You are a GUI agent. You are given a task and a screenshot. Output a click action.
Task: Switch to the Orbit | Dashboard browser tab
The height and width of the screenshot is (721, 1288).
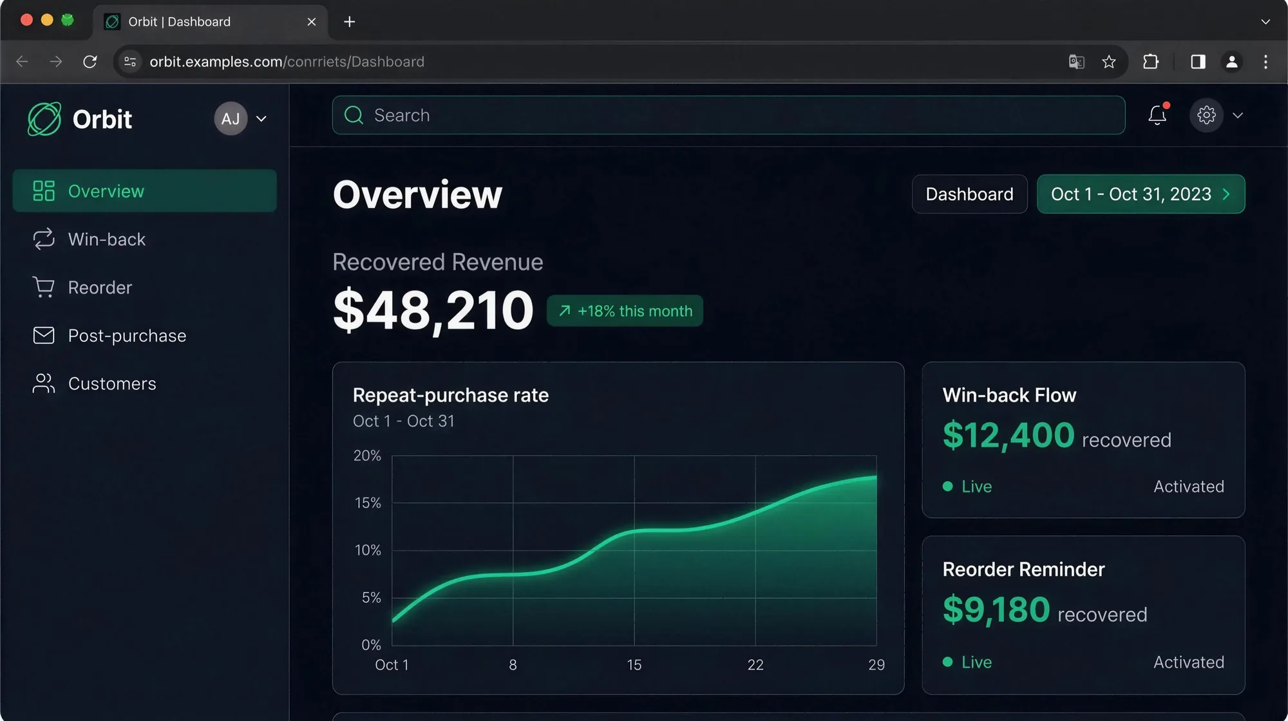pyautogui.click(x=211, y=22)
